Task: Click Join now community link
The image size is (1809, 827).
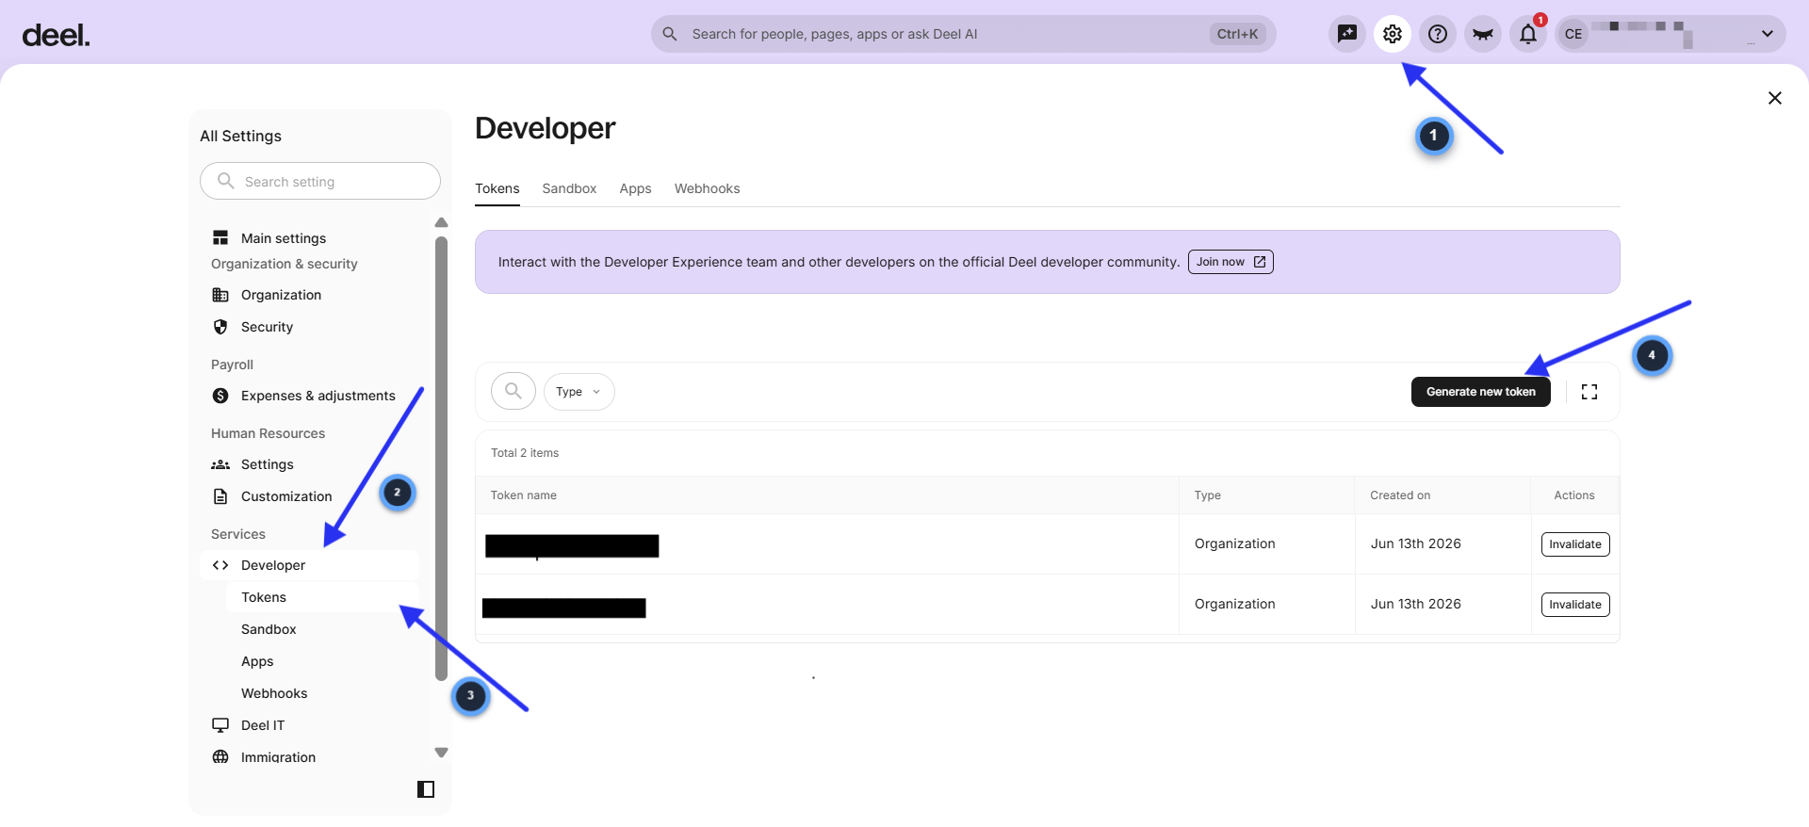Action: pyautogui.click(x=1230, y=262)
